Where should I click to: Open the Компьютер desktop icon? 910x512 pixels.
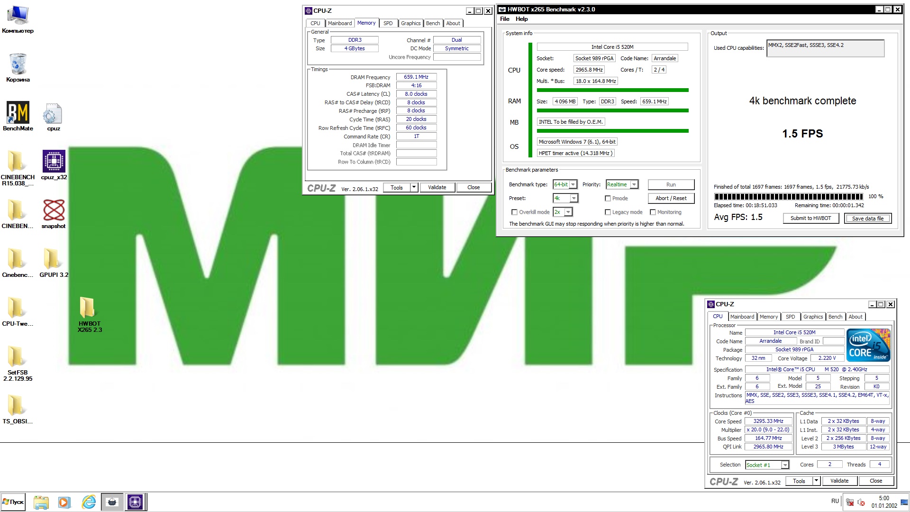pyautogui.click(x=18, y=19)
